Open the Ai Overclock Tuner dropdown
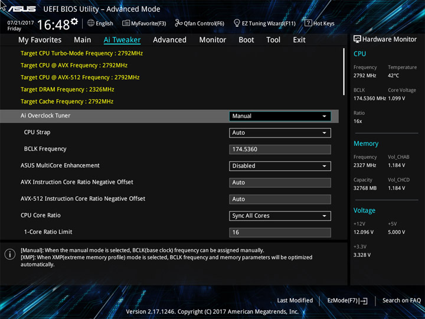 280,116
